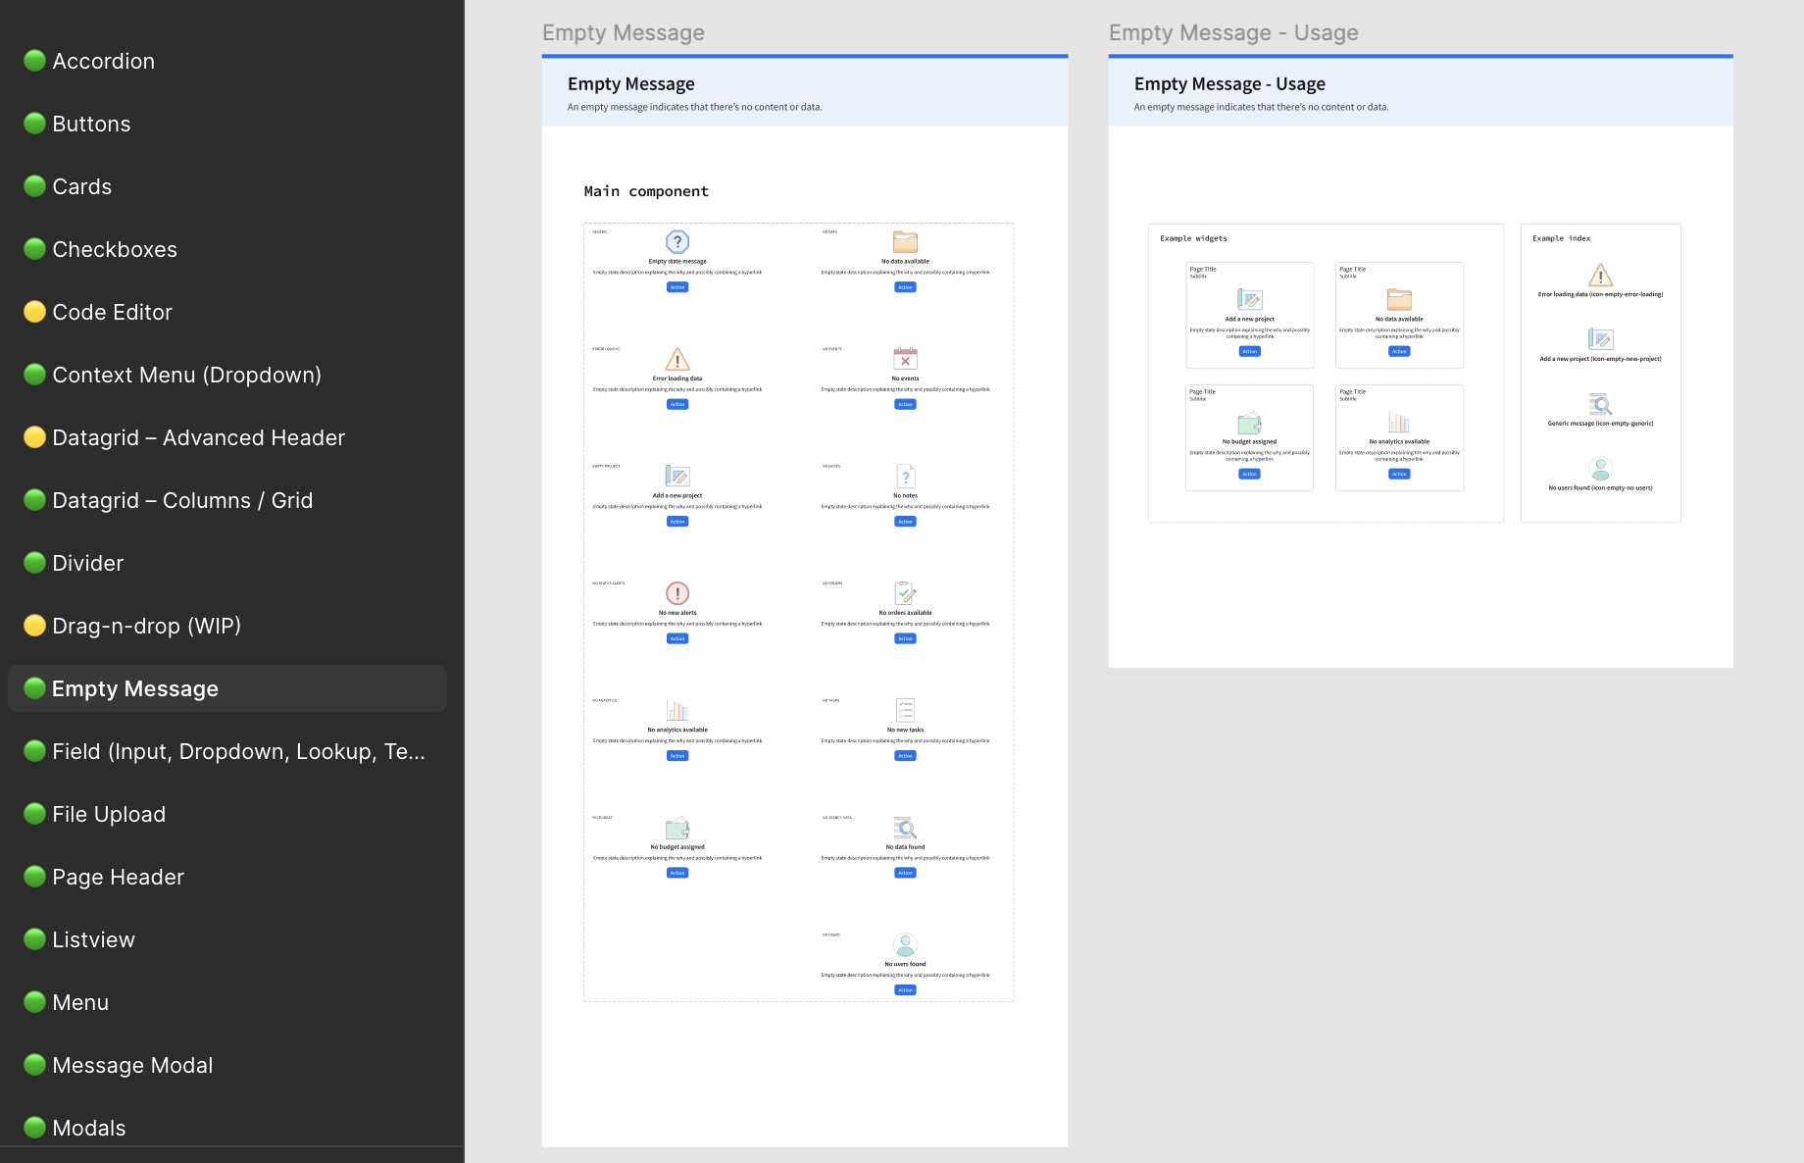The image size is (1804, 1163).
Task: Open the Context Menu (Dropdown) page
Action: [x=227, y=375]
